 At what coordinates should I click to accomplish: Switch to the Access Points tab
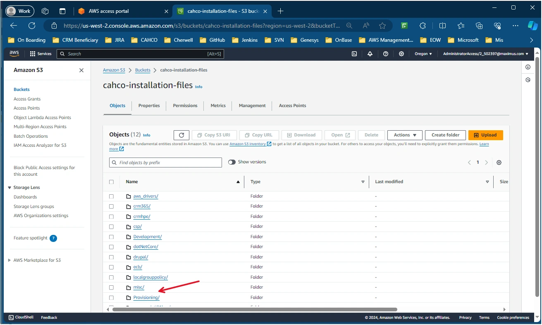click(292, 106)
